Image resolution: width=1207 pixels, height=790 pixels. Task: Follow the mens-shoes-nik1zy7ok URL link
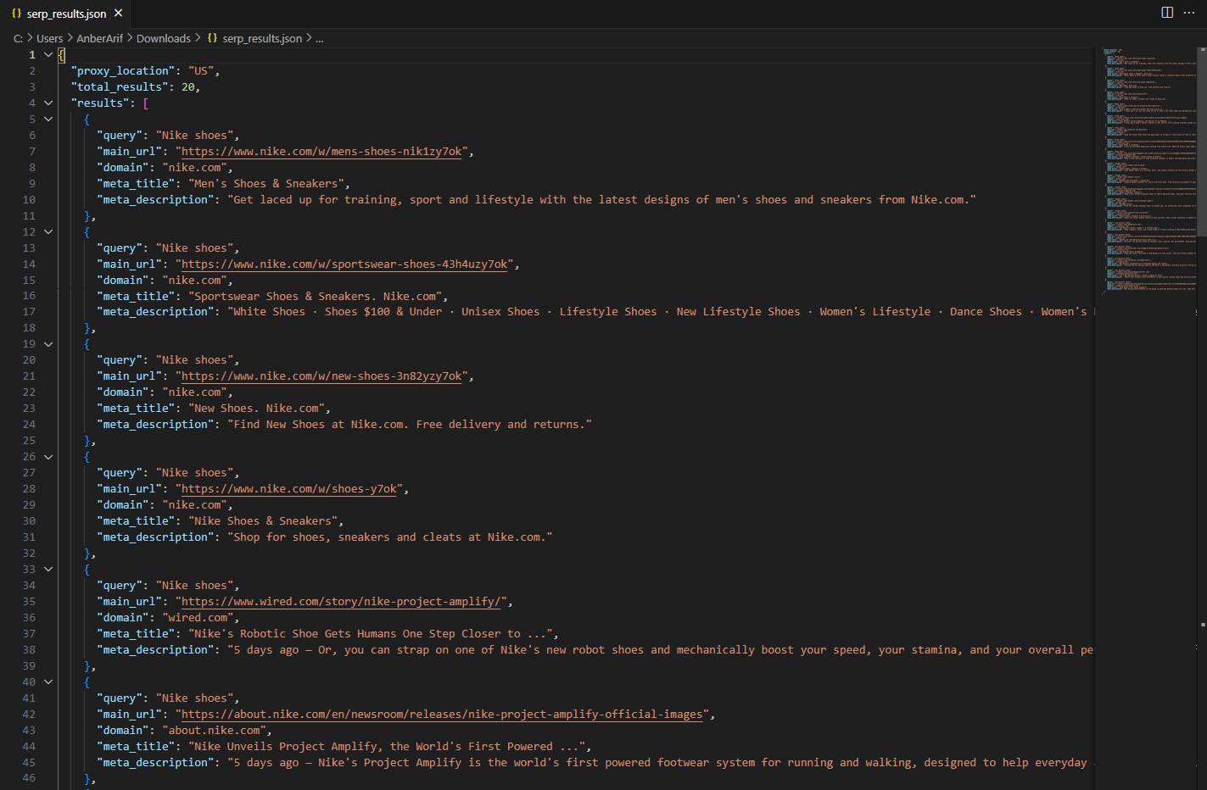point(322,152)
